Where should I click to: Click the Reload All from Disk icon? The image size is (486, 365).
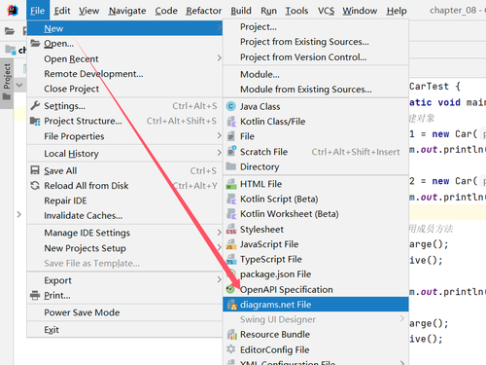[35, 186]
